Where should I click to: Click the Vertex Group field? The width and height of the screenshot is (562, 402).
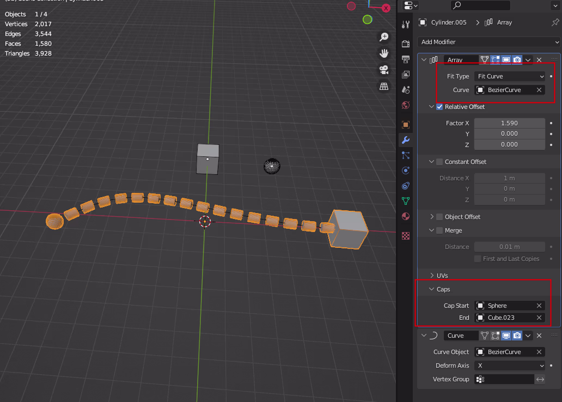click(504, 379)
